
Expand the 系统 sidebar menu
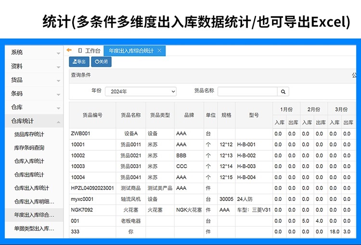click(x=34, y=52)
